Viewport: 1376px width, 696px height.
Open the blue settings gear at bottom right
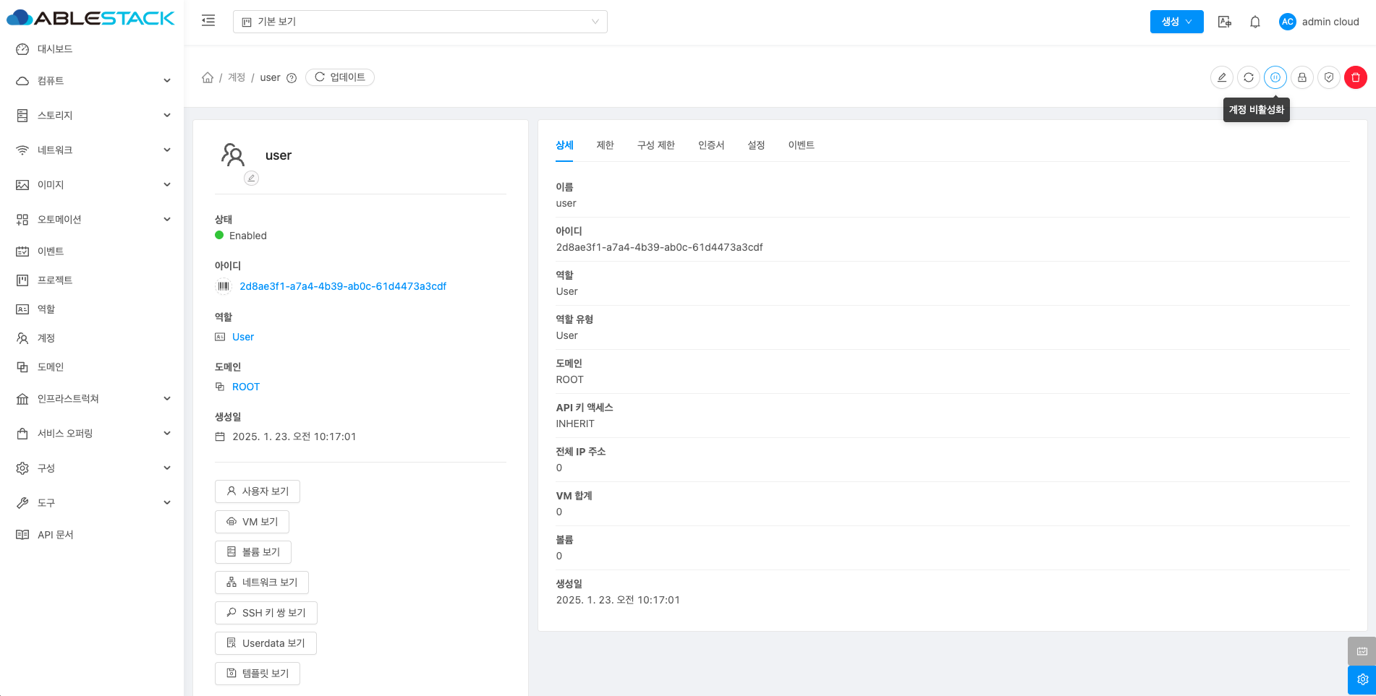click(x=1362, y=679)
